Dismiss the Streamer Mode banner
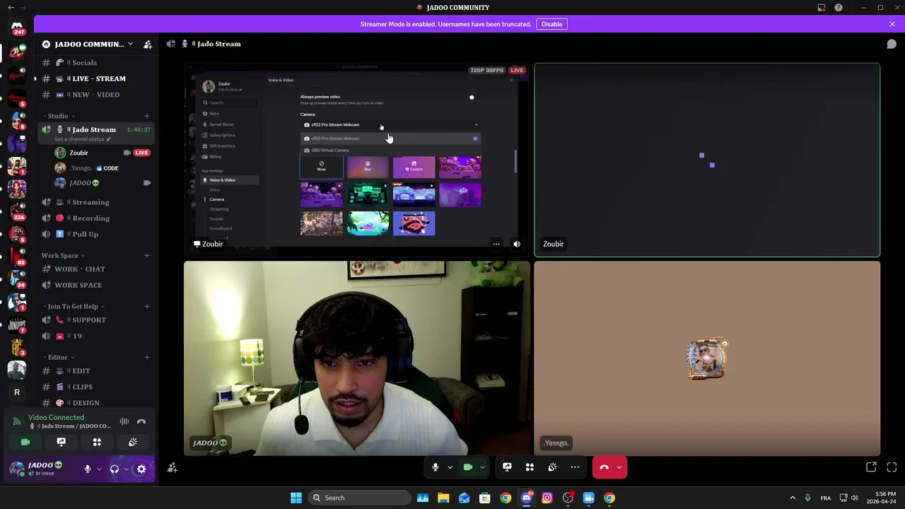This screenshot has height=509, width=905. pos(892,24)
